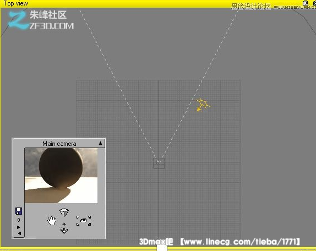This screenshot has width=316, height=251.
Task: Click the Main camera title bar
Action: (59, 144)
